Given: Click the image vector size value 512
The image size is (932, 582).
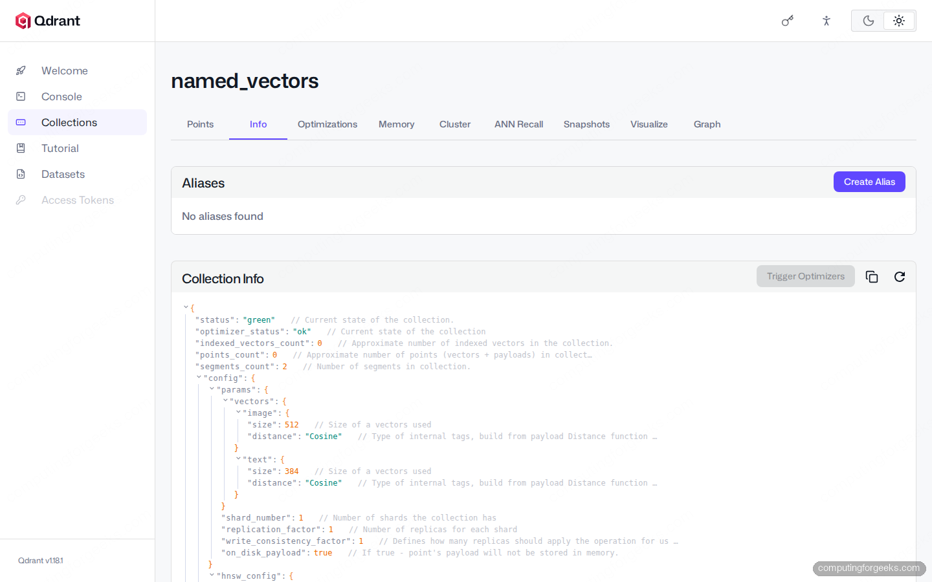Looking at the screenshot, I should tap(292, 425).
